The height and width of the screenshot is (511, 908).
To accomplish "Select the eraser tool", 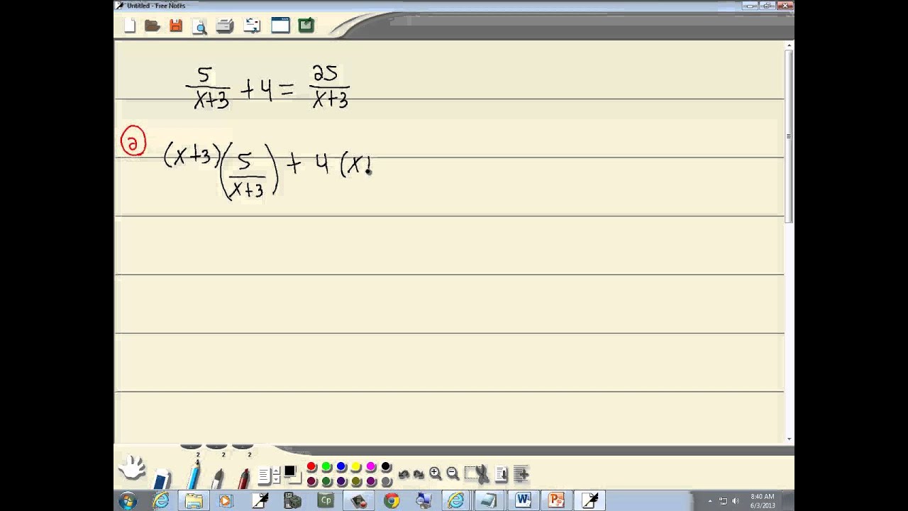I will click(162, 478).
